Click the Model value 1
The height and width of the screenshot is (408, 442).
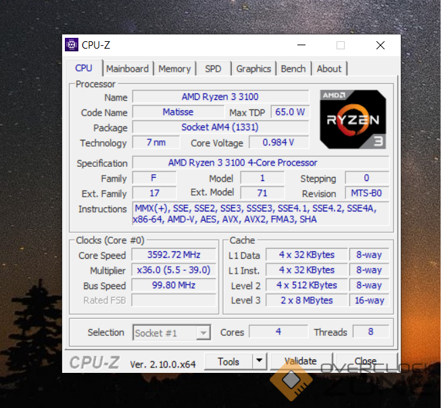pos(262,178)
